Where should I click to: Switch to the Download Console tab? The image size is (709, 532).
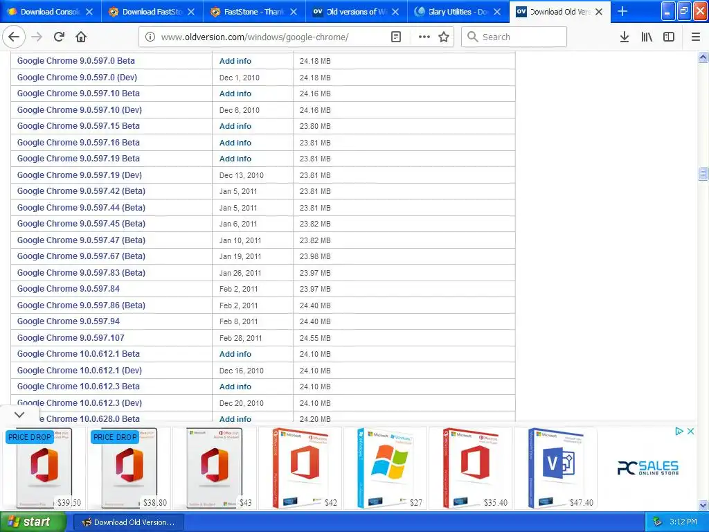click(51, 12)
